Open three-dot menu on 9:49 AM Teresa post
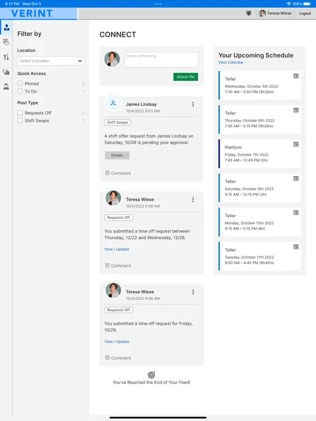 pos(193,200)
